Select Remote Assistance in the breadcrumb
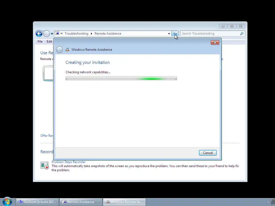 click(108, 34)
